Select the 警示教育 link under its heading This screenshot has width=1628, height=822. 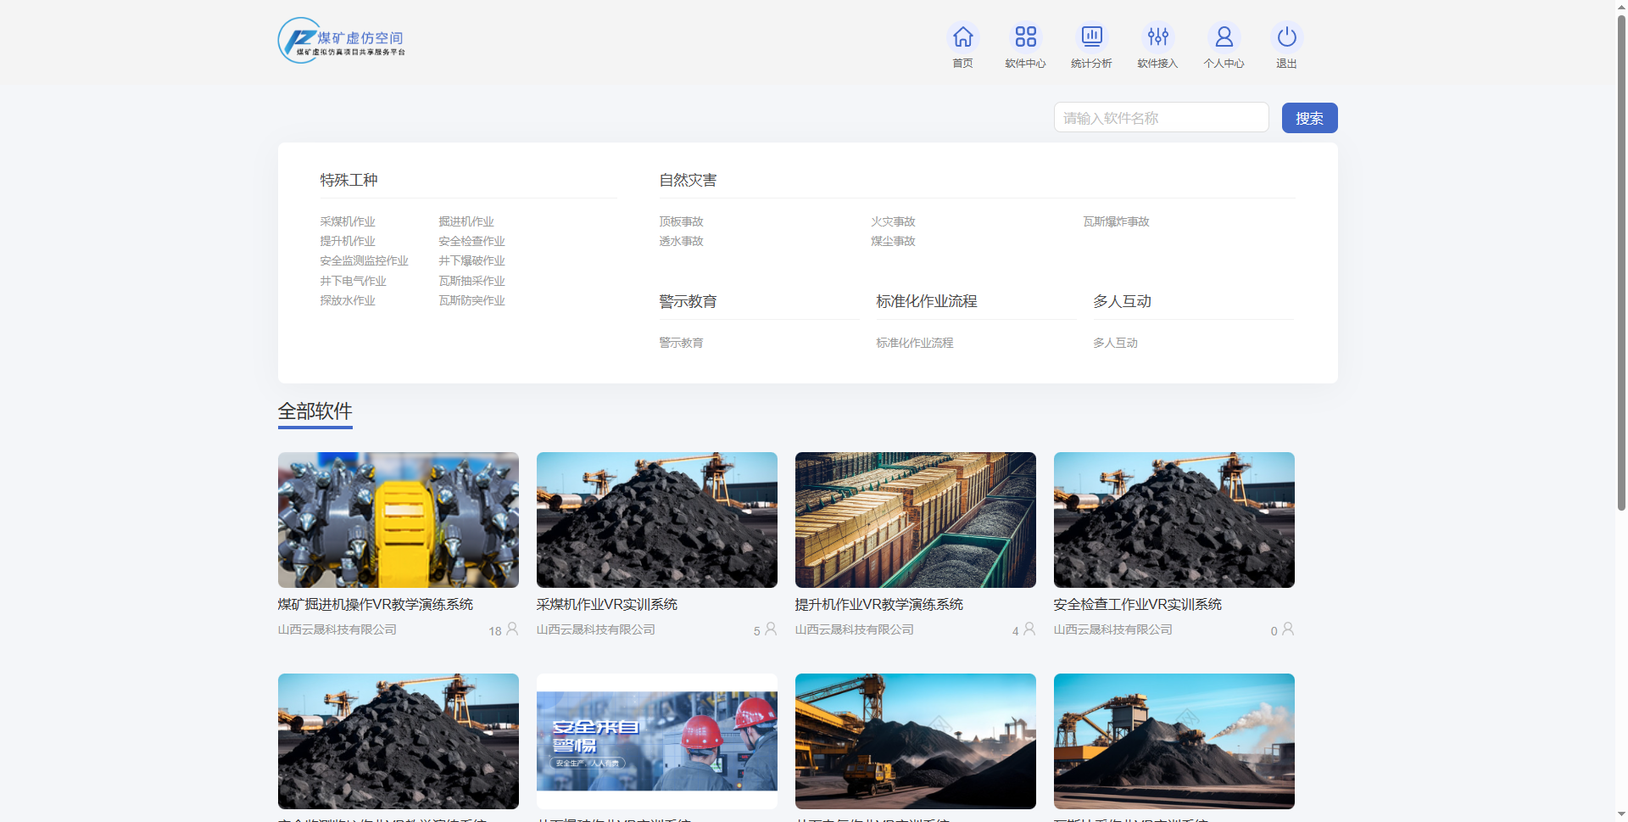(x=681, y=343)
